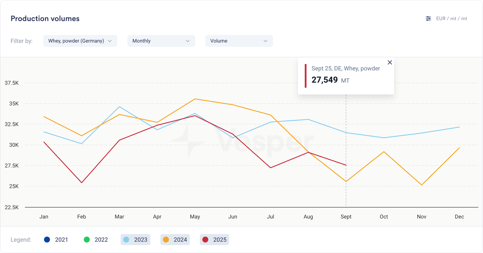This screenshot has height=253, width=483.
Task: Click the 27,549 MT tooltip value
Action: point(325,80)
